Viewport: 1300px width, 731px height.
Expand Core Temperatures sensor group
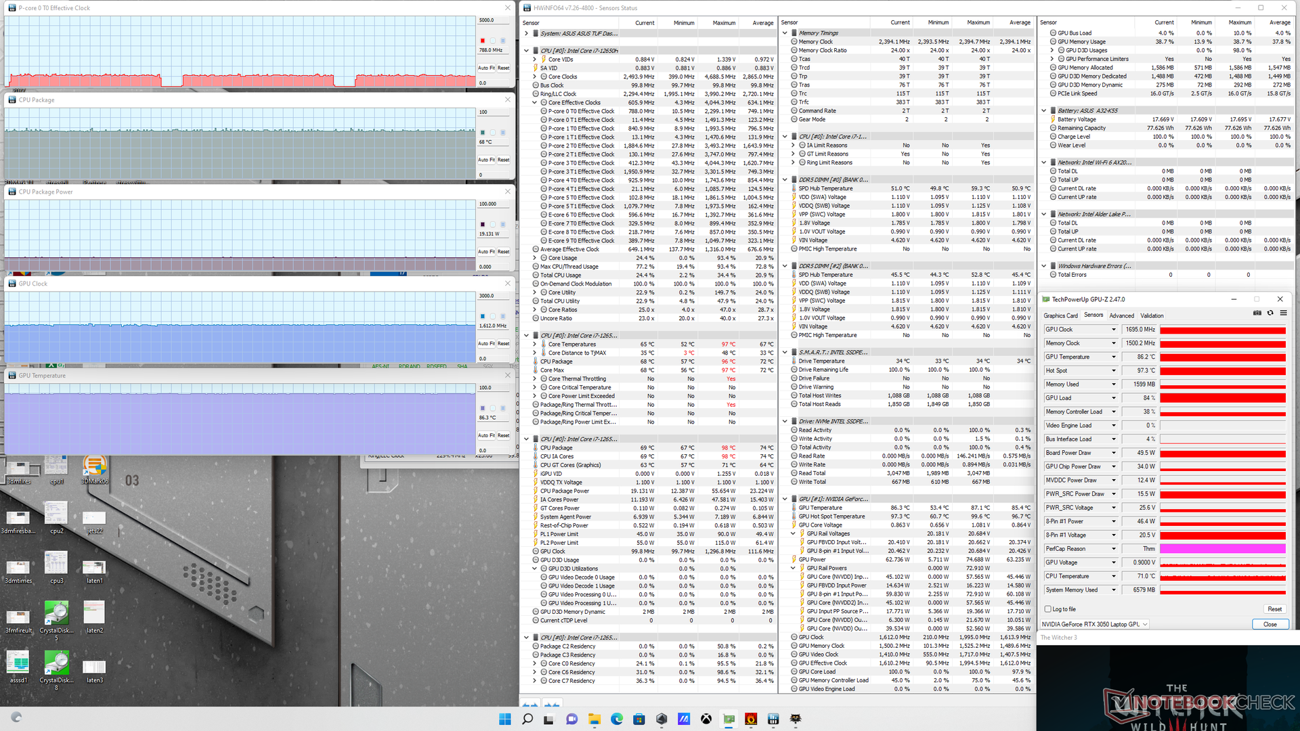click(535, 345)
